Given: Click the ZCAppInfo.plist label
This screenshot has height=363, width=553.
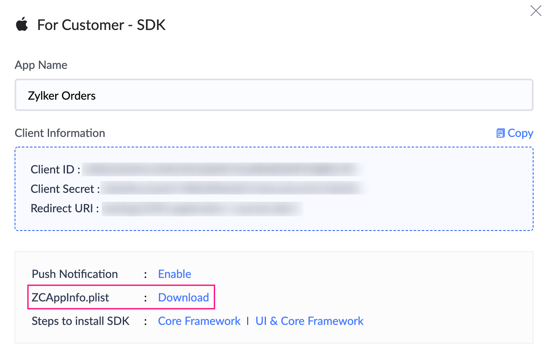Looking at the screenshot, I should (x=71, y=297).
